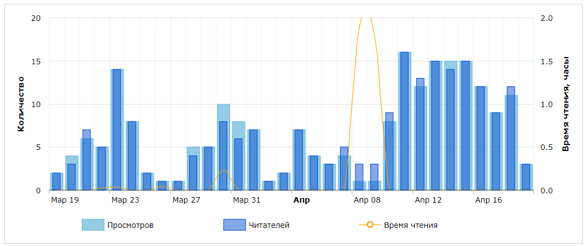Select the bar of height 14 at Мар 23
586x246 pixels.
pyautogui.click(x=117, y=130)
